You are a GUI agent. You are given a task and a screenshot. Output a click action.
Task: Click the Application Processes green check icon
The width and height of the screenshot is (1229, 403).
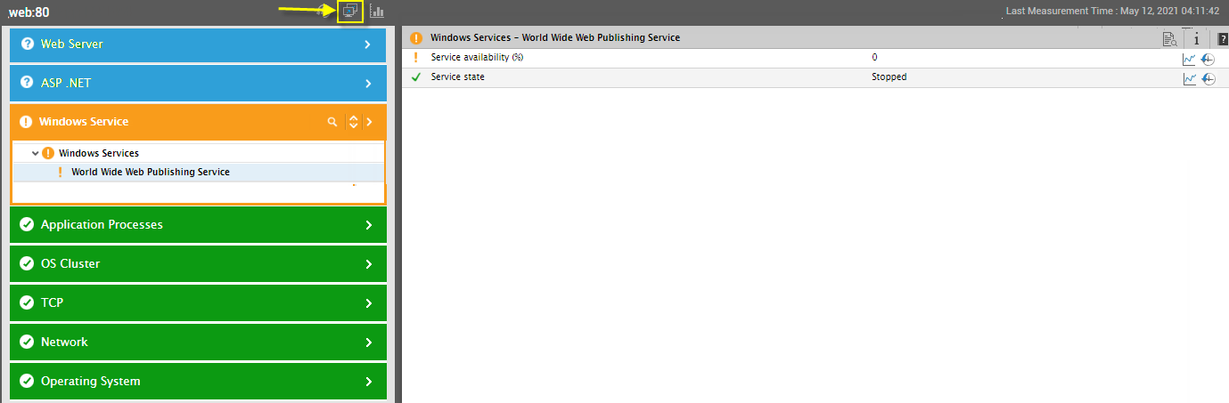(27, 225)
